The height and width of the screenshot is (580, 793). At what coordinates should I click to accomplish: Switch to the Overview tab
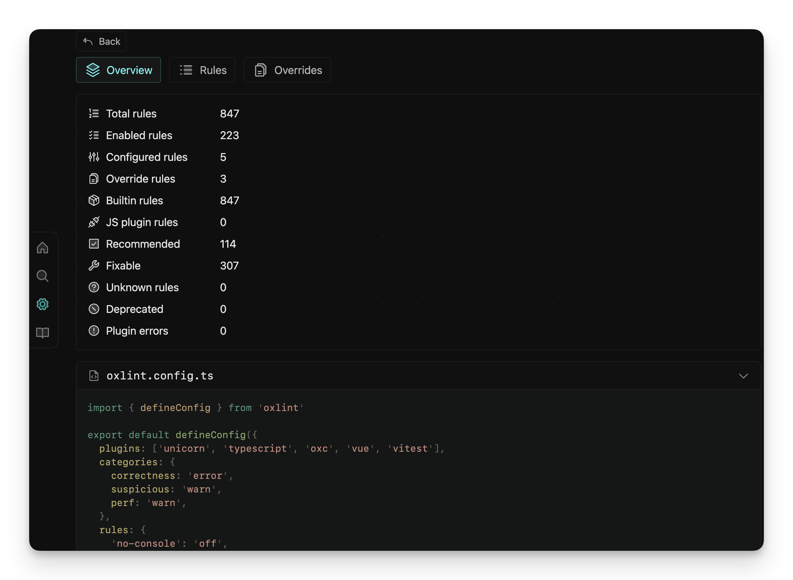[x=119, y=70]
